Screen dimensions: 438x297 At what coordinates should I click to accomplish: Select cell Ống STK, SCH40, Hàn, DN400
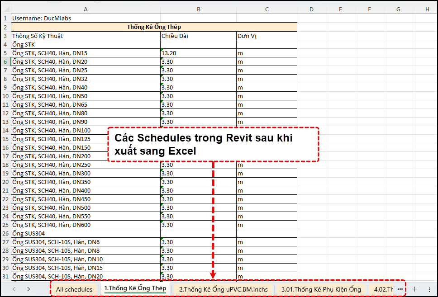click(86, 190)
